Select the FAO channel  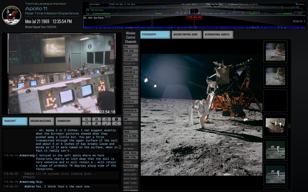131,141
